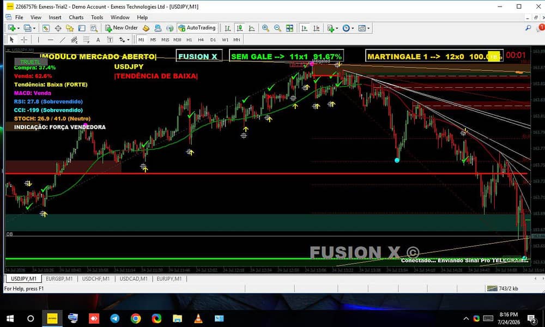Click the signals broadcast icon beside AutoTrading
Image resolution: width=545 pixels, height=327 pixels.
pos(169,28)
